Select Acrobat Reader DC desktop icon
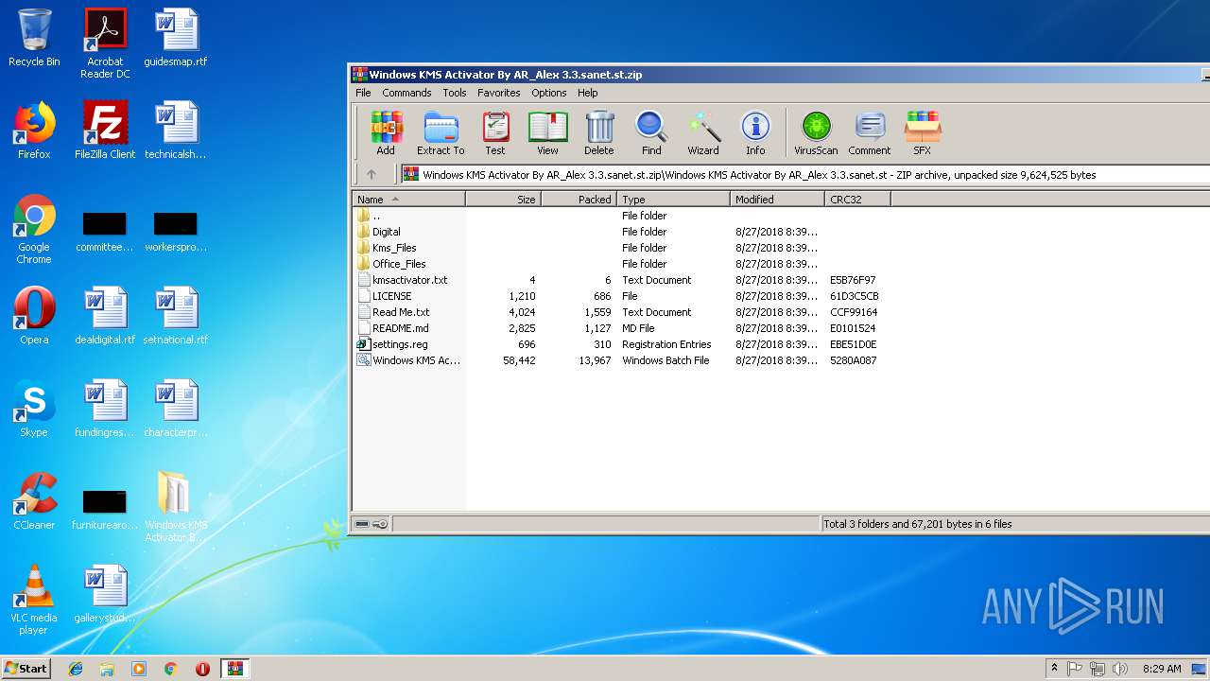Viewport: 1210px width, 681px height. pos(105,43)
